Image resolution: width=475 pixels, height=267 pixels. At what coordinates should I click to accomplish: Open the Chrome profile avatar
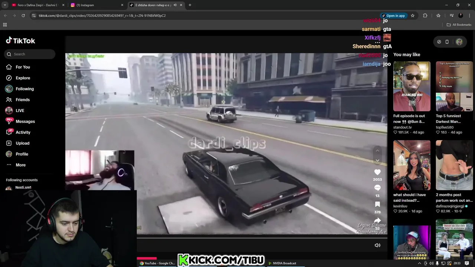pos(461,16)
